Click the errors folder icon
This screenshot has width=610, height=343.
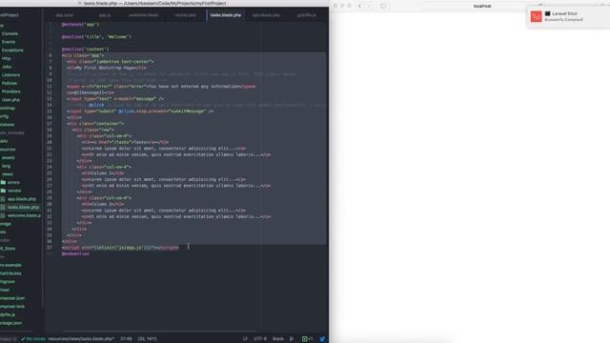(3, 182)
